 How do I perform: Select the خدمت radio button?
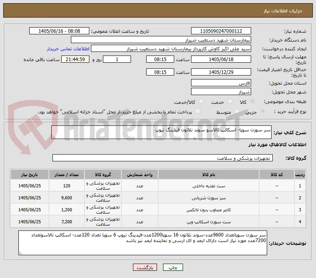point(230,101)
